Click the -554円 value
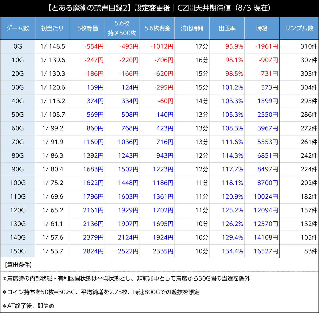This screenshot has width=319, height=313. 94,46
